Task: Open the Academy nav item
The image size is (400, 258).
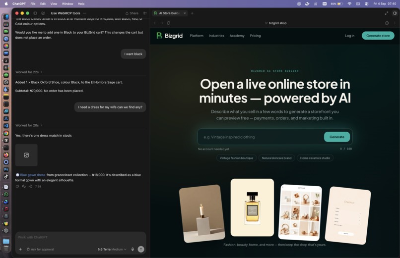Action: (237, 36)
